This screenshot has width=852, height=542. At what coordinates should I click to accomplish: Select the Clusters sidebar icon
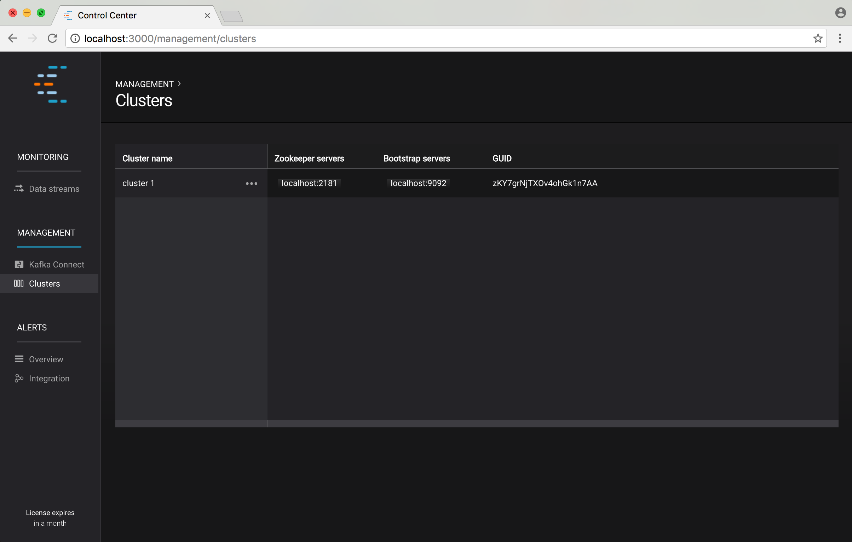tap(19, 284)
